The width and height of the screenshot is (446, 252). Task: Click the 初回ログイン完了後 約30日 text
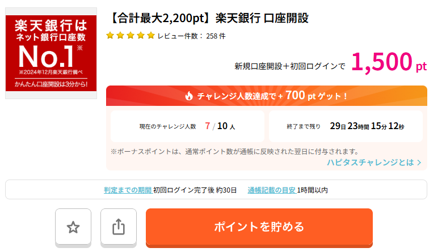(x=195, y=190)
